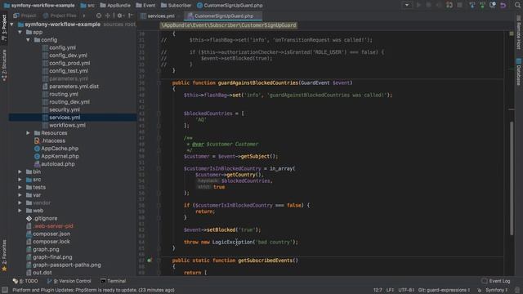Screen dimensions: 523x294
Task: Click Collapse All icon in Project panel
Action: pos(107,16)
